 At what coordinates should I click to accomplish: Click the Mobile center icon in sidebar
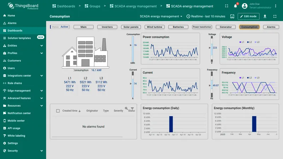point(5,121)
